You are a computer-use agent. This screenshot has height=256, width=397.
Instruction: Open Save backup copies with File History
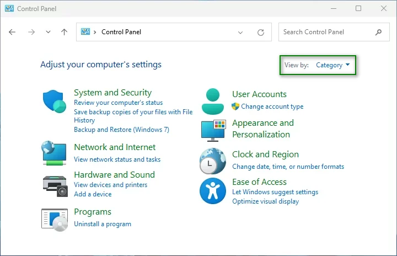(x=133, y=116)
